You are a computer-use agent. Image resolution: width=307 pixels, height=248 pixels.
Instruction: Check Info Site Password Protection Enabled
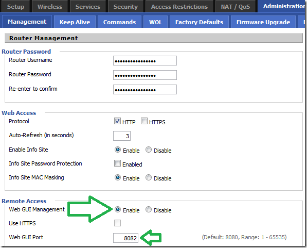[x=117, y=163]
